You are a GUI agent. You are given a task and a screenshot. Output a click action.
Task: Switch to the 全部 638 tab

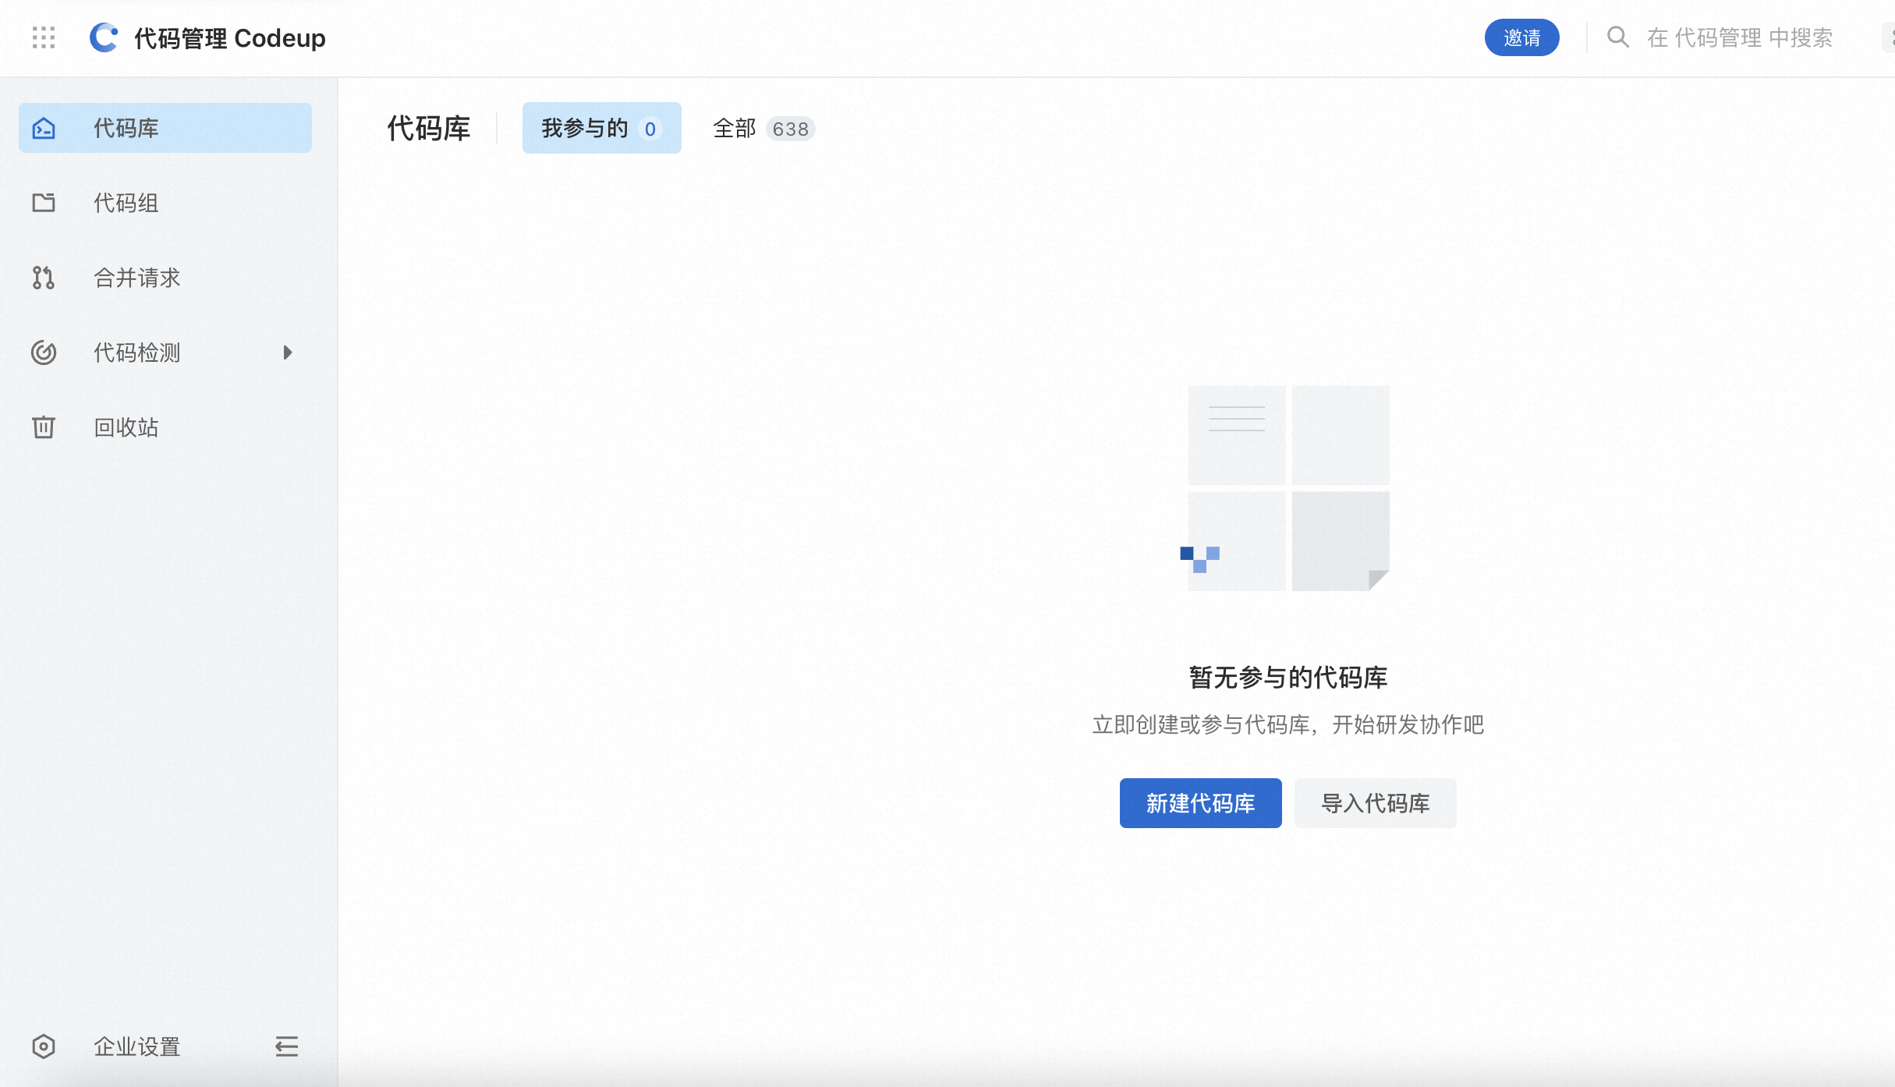click(763, 129)
